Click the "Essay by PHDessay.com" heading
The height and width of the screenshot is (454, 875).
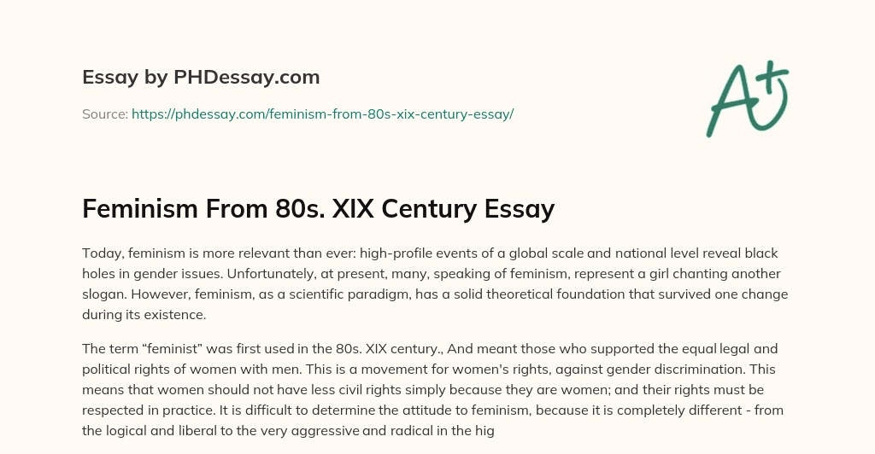pos(201,78)
